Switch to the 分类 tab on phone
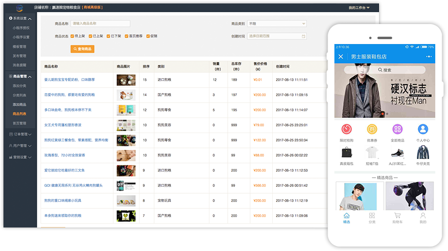The image size is (448, 251). [372, 218]
